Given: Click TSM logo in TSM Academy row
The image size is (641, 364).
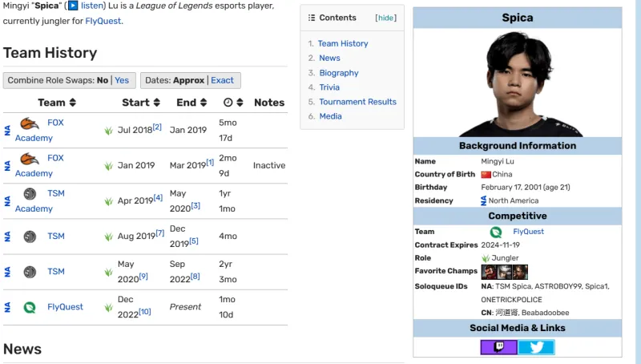Looking at the screenshot, I should [x=30, y=193].
